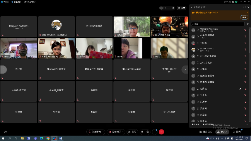Select the planets background video tile
Screen dimensions: 251x141
[169, 27]
